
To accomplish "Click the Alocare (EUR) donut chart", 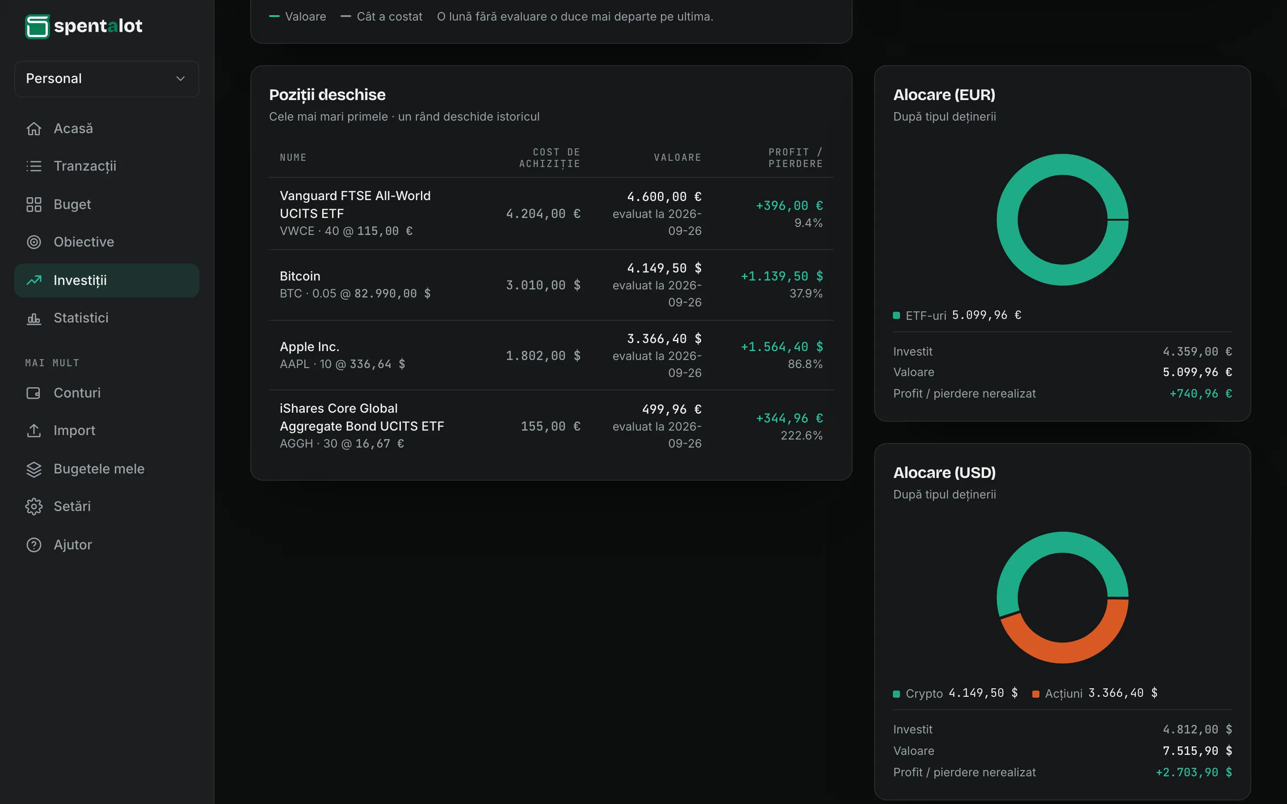I will coord(1062,220).
